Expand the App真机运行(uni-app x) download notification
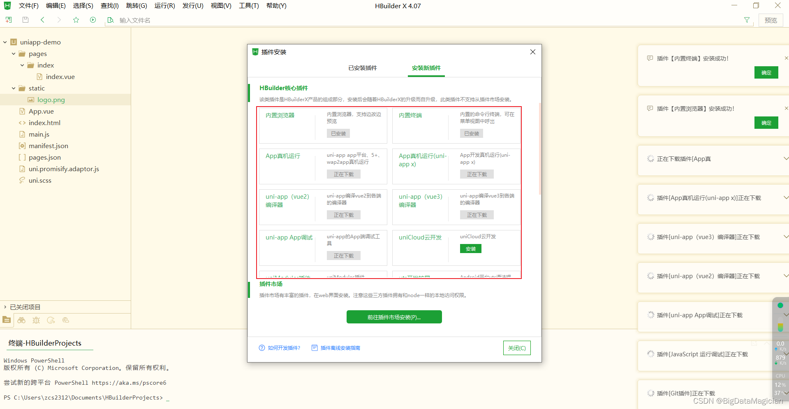Image resolution: width=789 pixels, height=409 pixels. [786, 198]
